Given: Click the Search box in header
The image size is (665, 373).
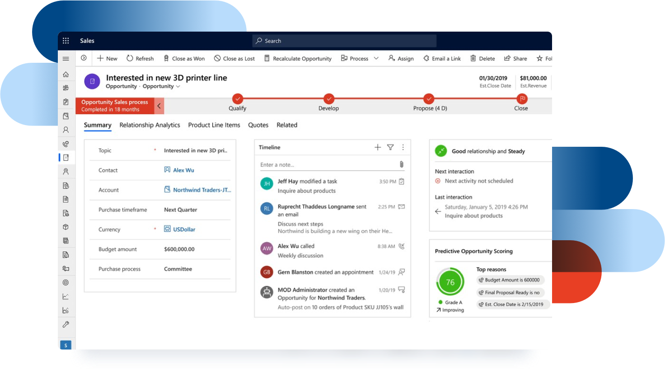Looking at the screenshot, I should (344, 41).
